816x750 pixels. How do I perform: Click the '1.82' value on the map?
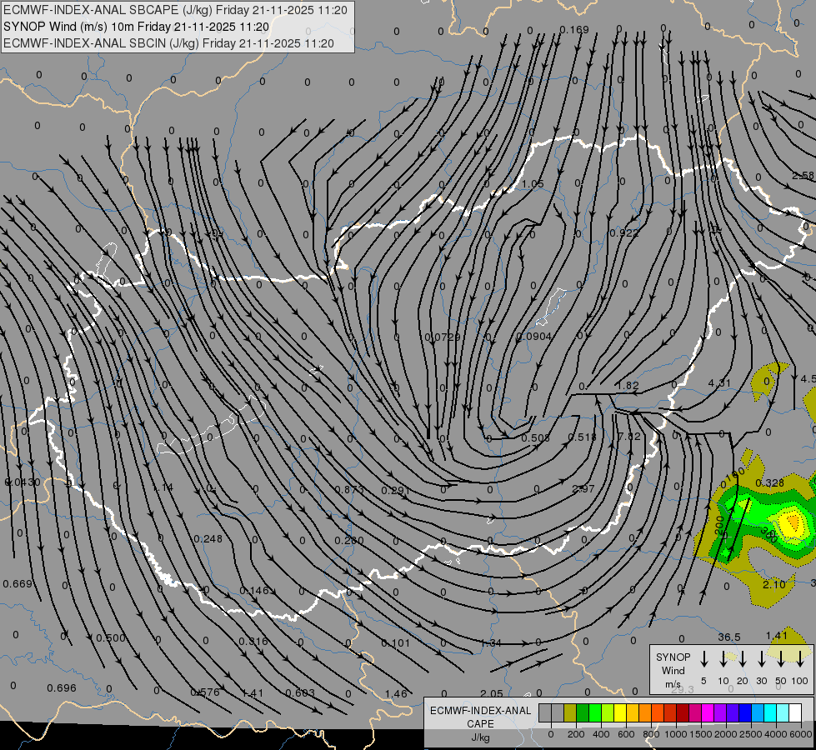(628, 385)
